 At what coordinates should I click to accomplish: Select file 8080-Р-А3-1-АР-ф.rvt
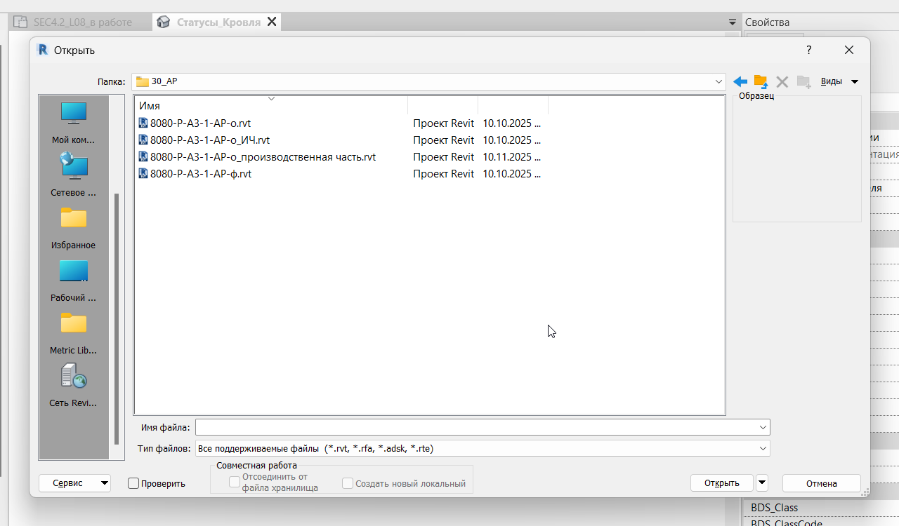tap(201, 174)
